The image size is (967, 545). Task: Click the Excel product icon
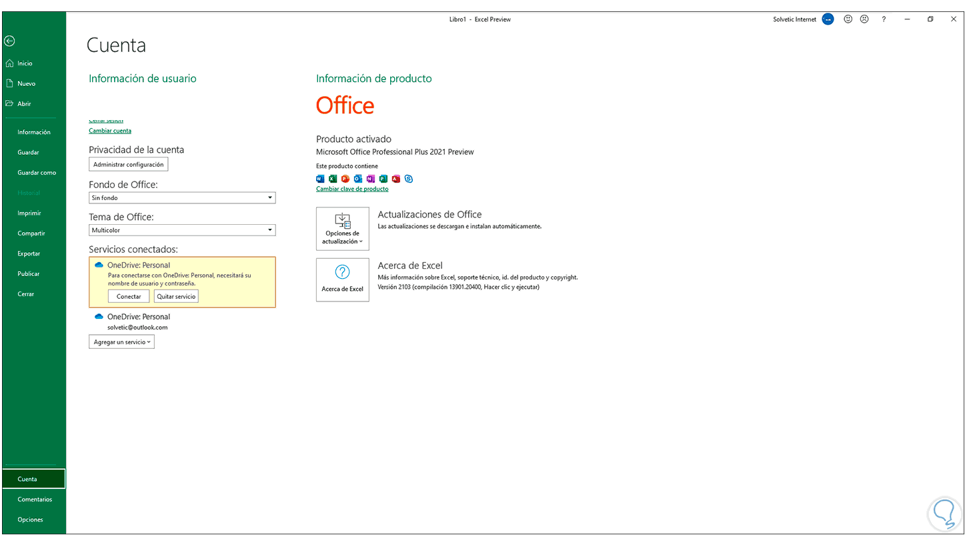point(332,179)
